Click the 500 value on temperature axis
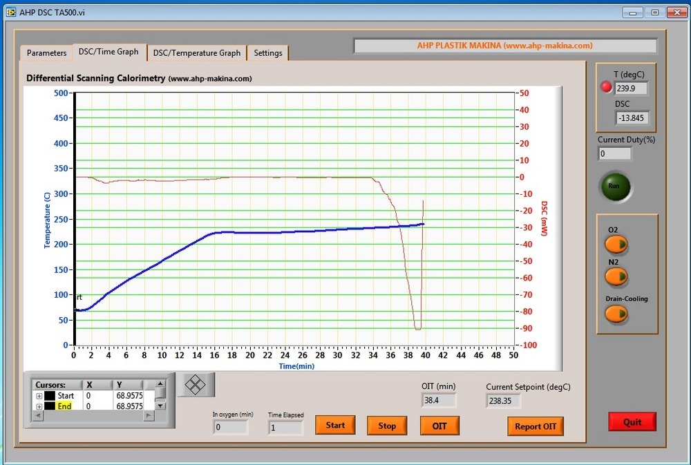The image size is (691, 465). pos(61,93)
